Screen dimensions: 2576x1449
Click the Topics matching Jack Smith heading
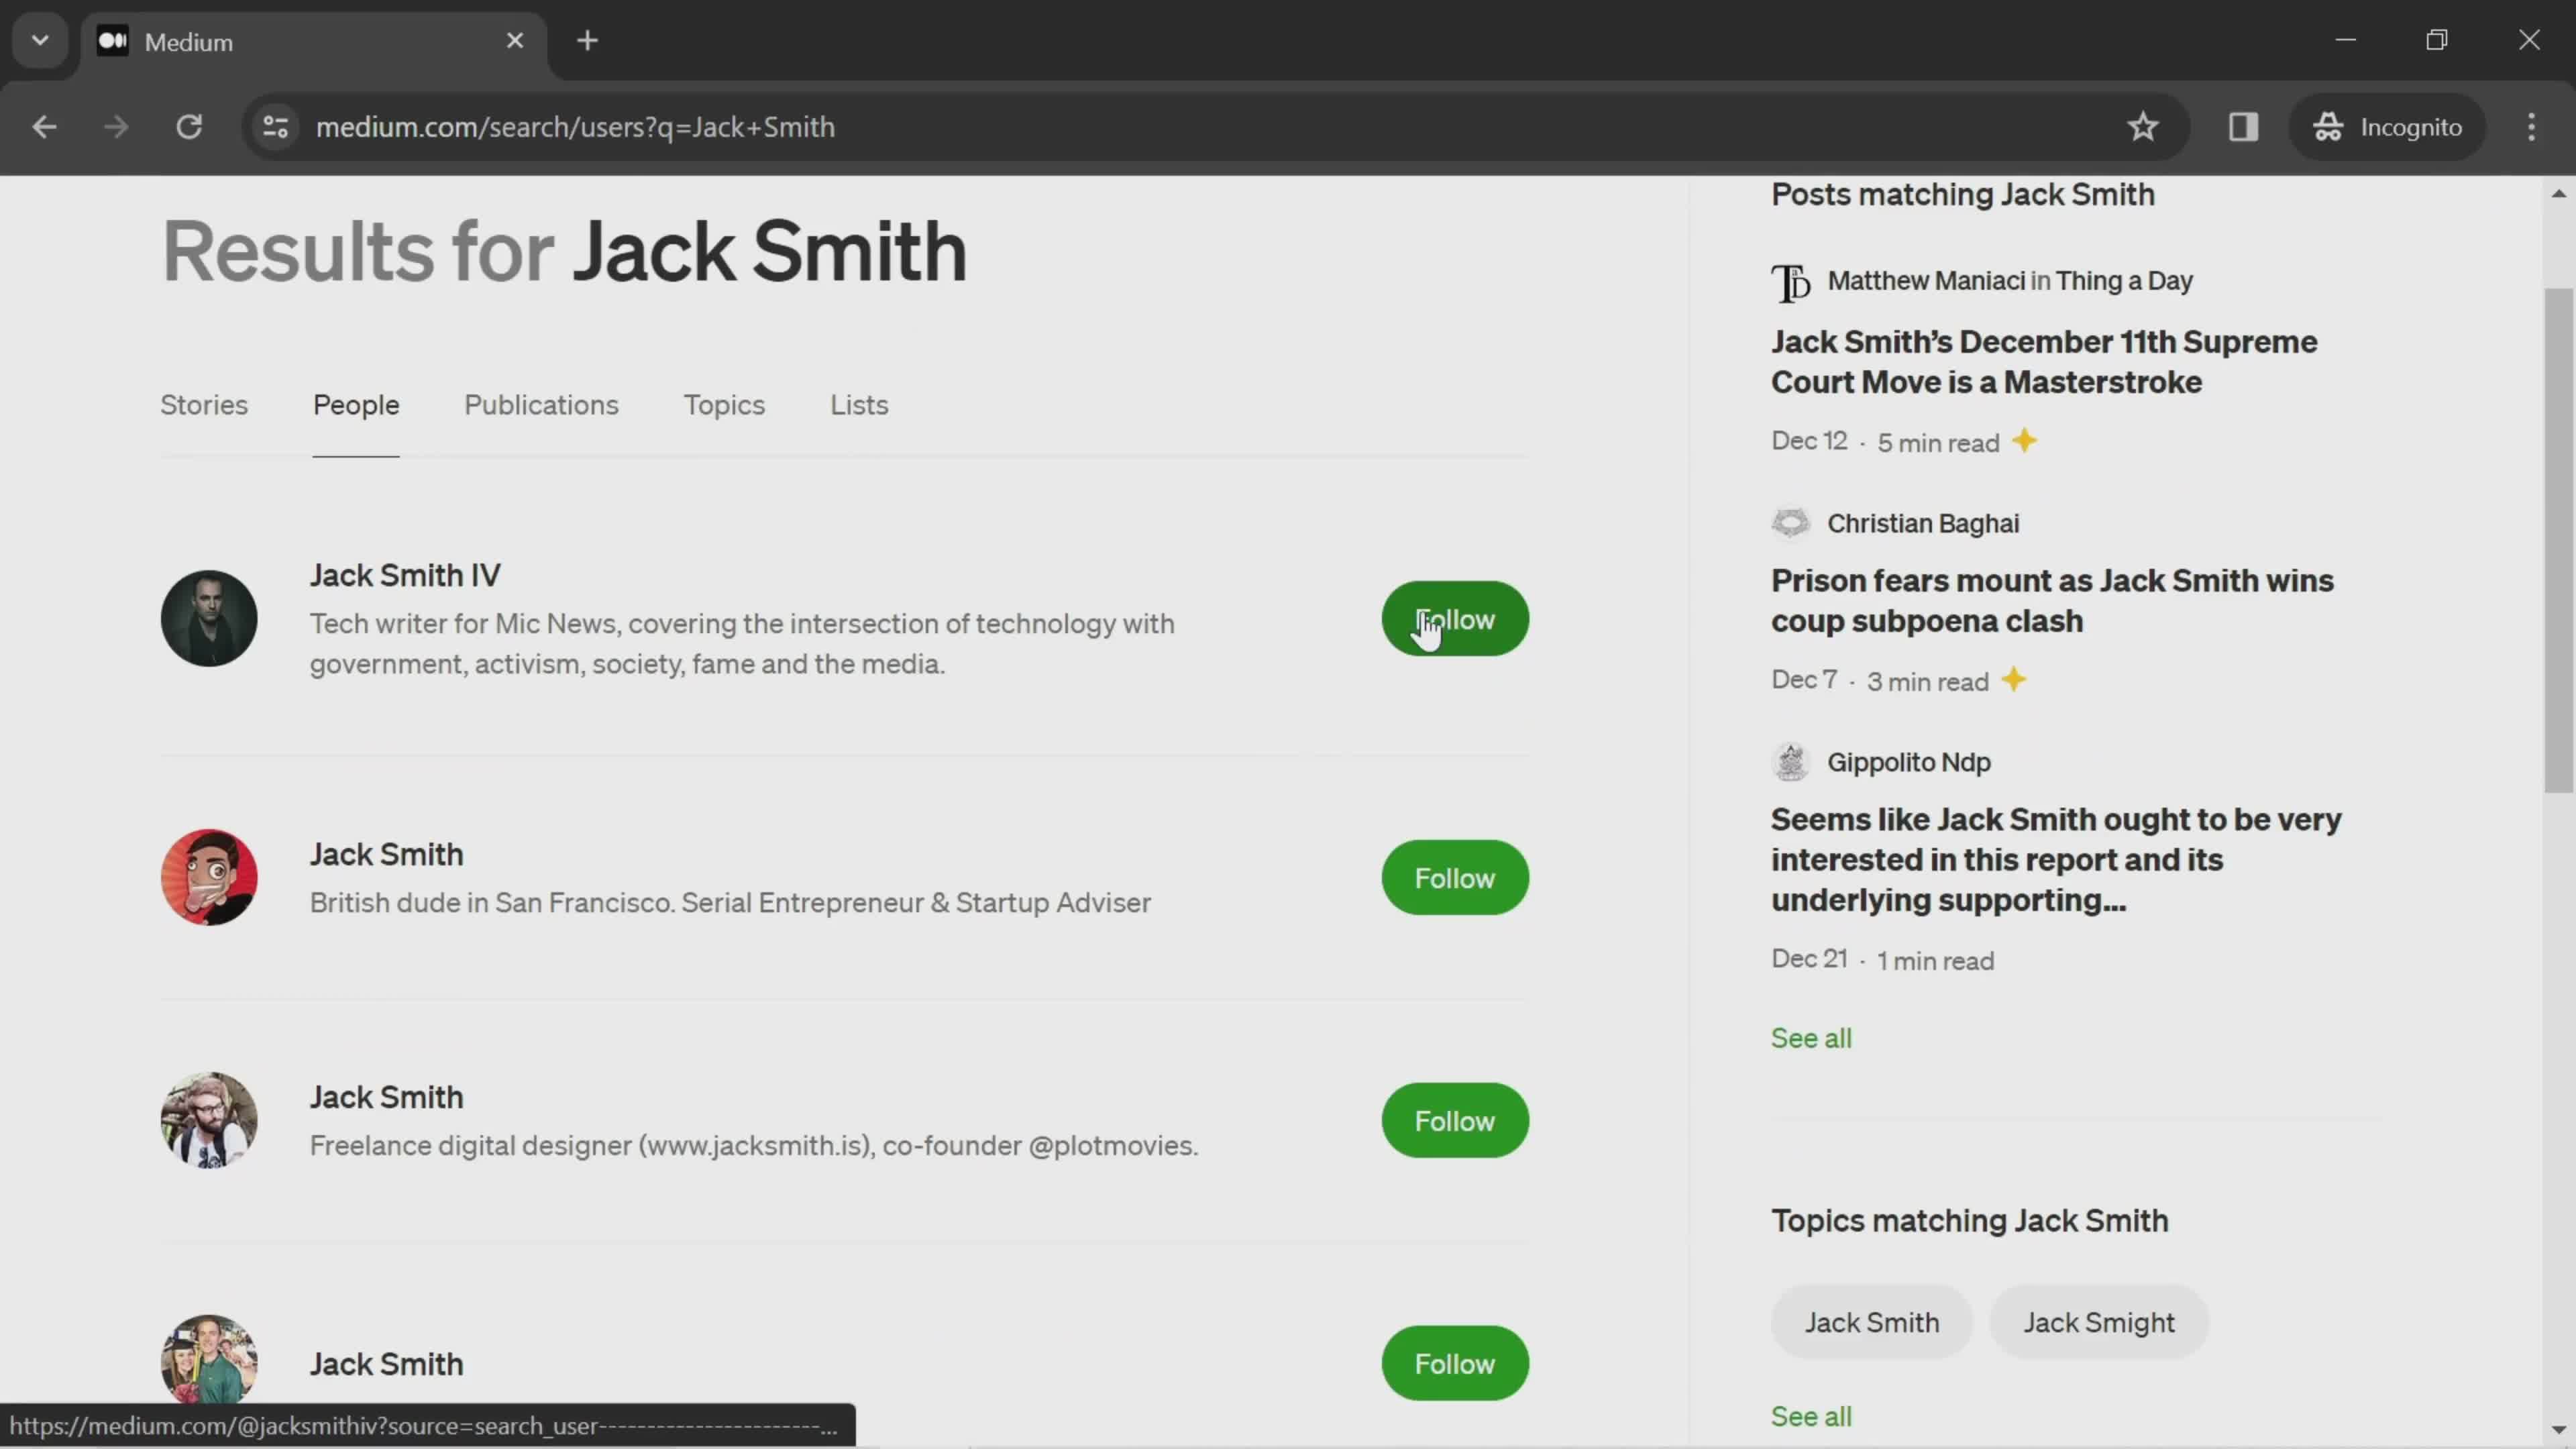coord(1970,1221)
